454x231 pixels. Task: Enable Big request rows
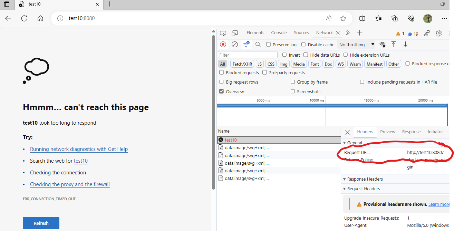pyautogui.click(x=222, y=82)
